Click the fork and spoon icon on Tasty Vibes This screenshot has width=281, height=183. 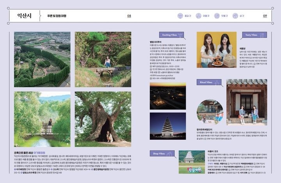pos(261,35)
